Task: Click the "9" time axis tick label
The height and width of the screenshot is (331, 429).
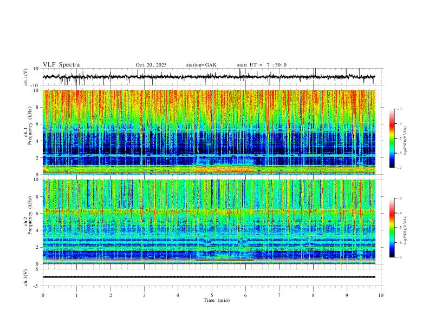Action: [x=347, y=295]
